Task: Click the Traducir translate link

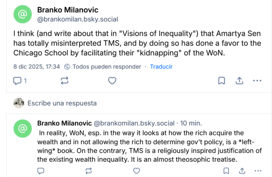Action: pyautogui.click(x=161, y=67)
